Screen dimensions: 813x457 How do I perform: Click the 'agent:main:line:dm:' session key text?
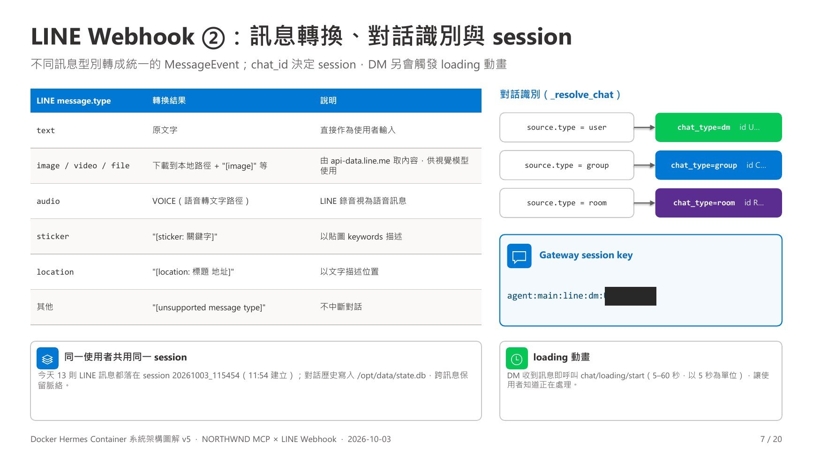[x=556, y=296]
